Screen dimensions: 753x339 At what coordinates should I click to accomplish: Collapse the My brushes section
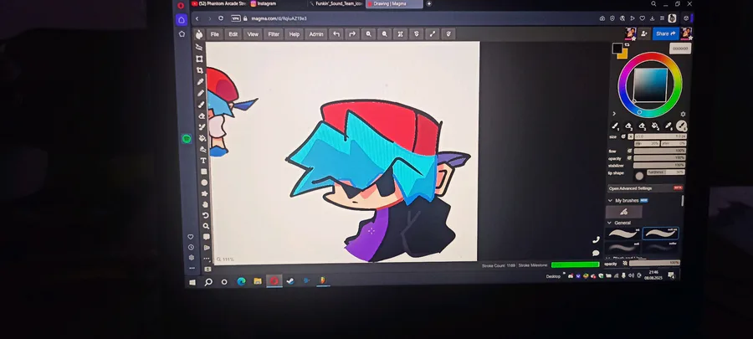tap(611, 200)
